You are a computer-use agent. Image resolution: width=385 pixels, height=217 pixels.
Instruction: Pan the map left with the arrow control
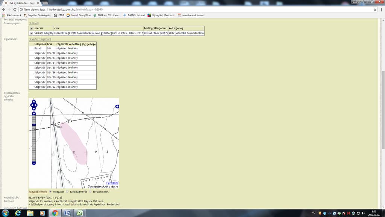coord(32,105)
